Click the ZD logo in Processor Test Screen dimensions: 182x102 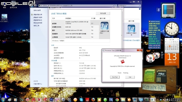tap(123, 61)
